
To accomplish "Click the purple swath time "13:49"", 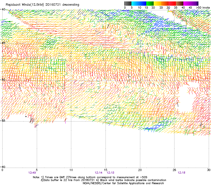I will (x=32, y=173).
